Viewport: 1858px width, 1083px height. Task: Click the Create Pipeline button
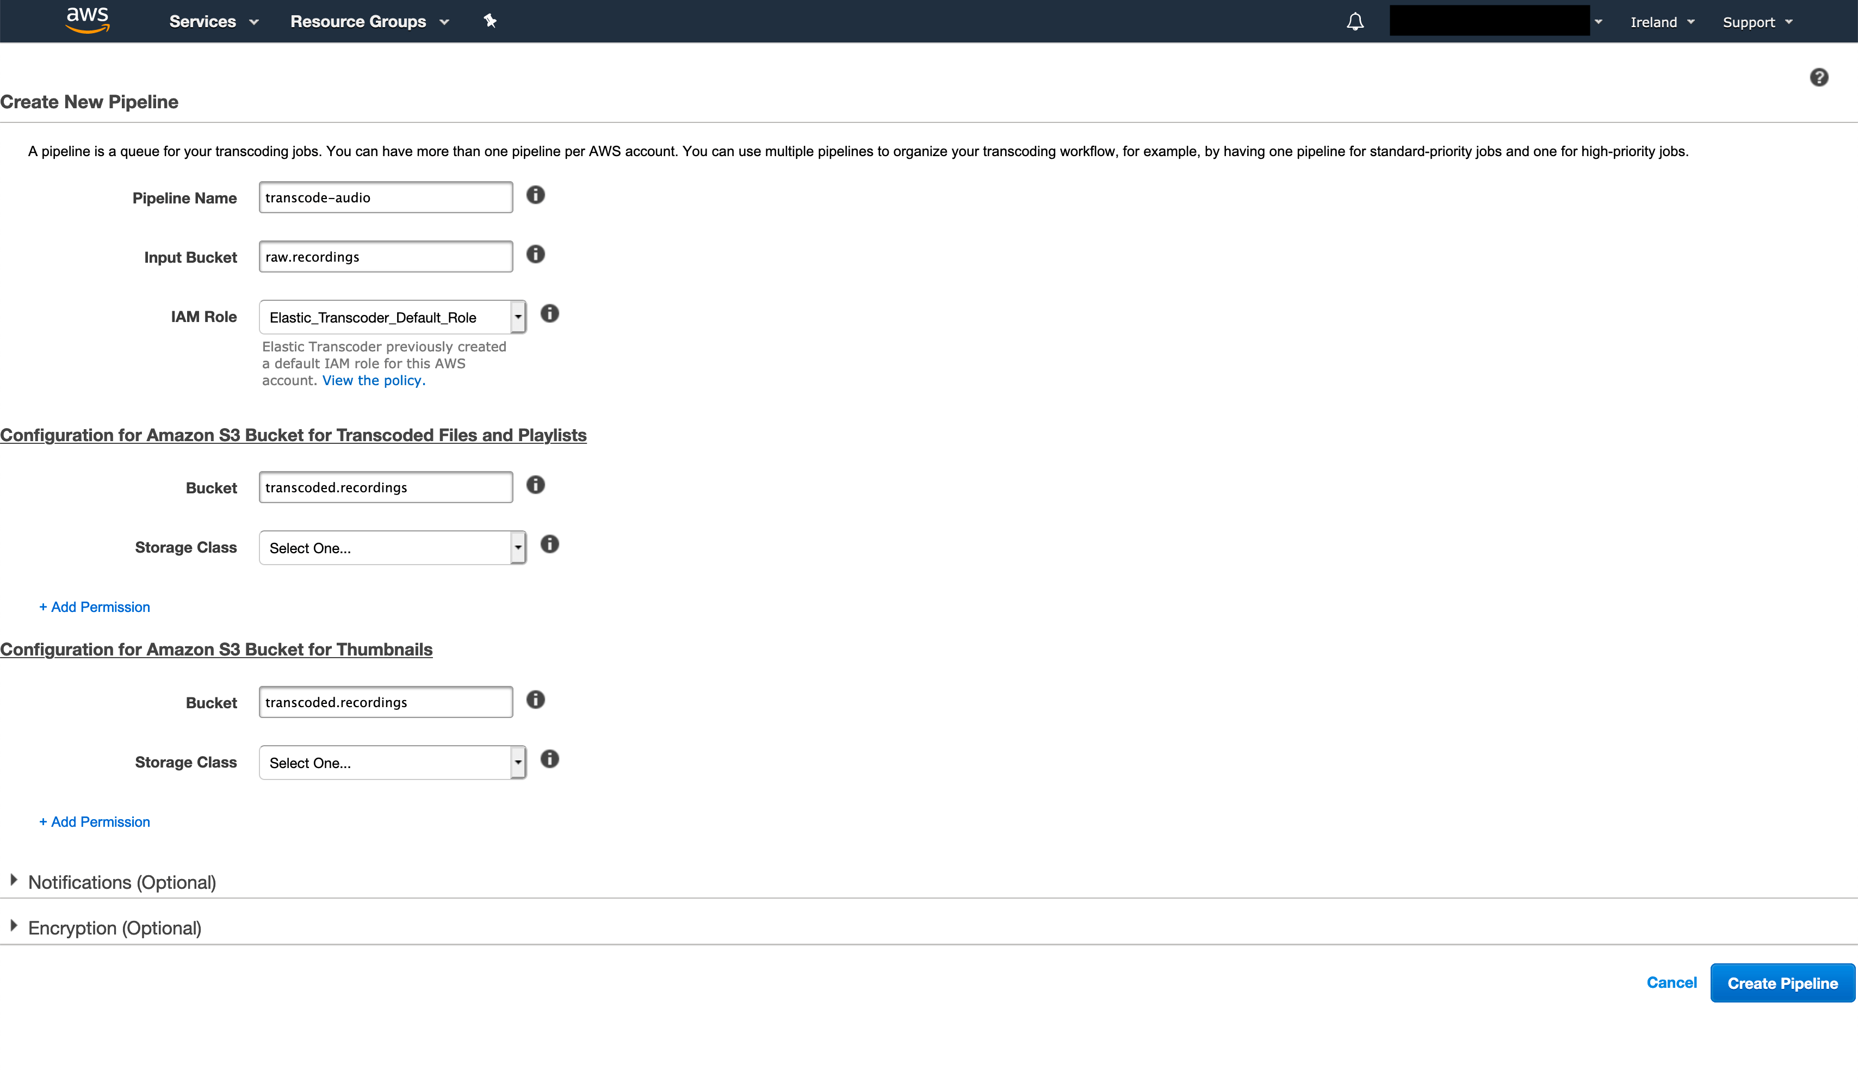click(x=1782, y=983)
